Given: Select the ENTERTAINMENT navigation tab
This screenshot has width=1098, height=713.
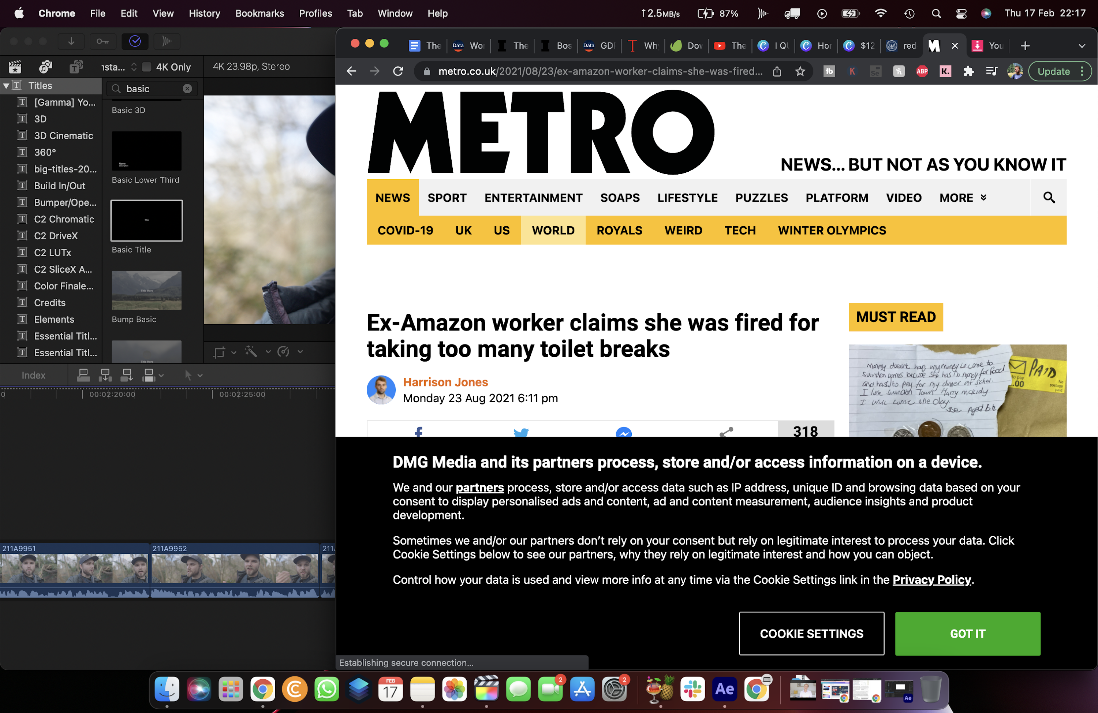Looking at the screenshot, I should click(533, 198).
